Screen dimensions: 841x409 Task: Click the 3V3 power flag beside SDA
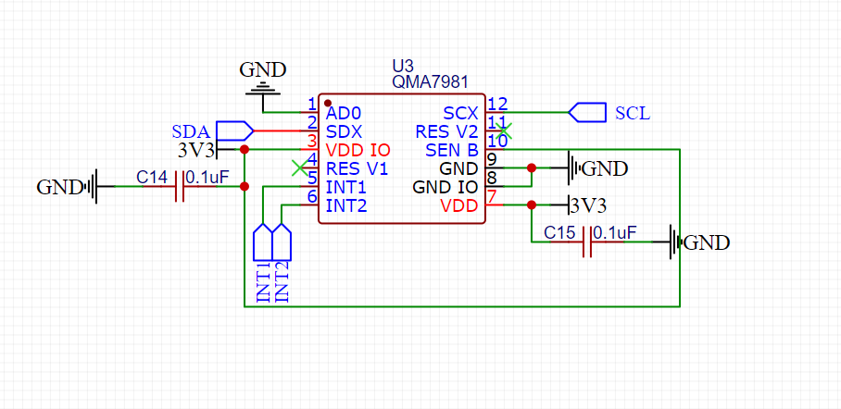[x=218, y=150]
